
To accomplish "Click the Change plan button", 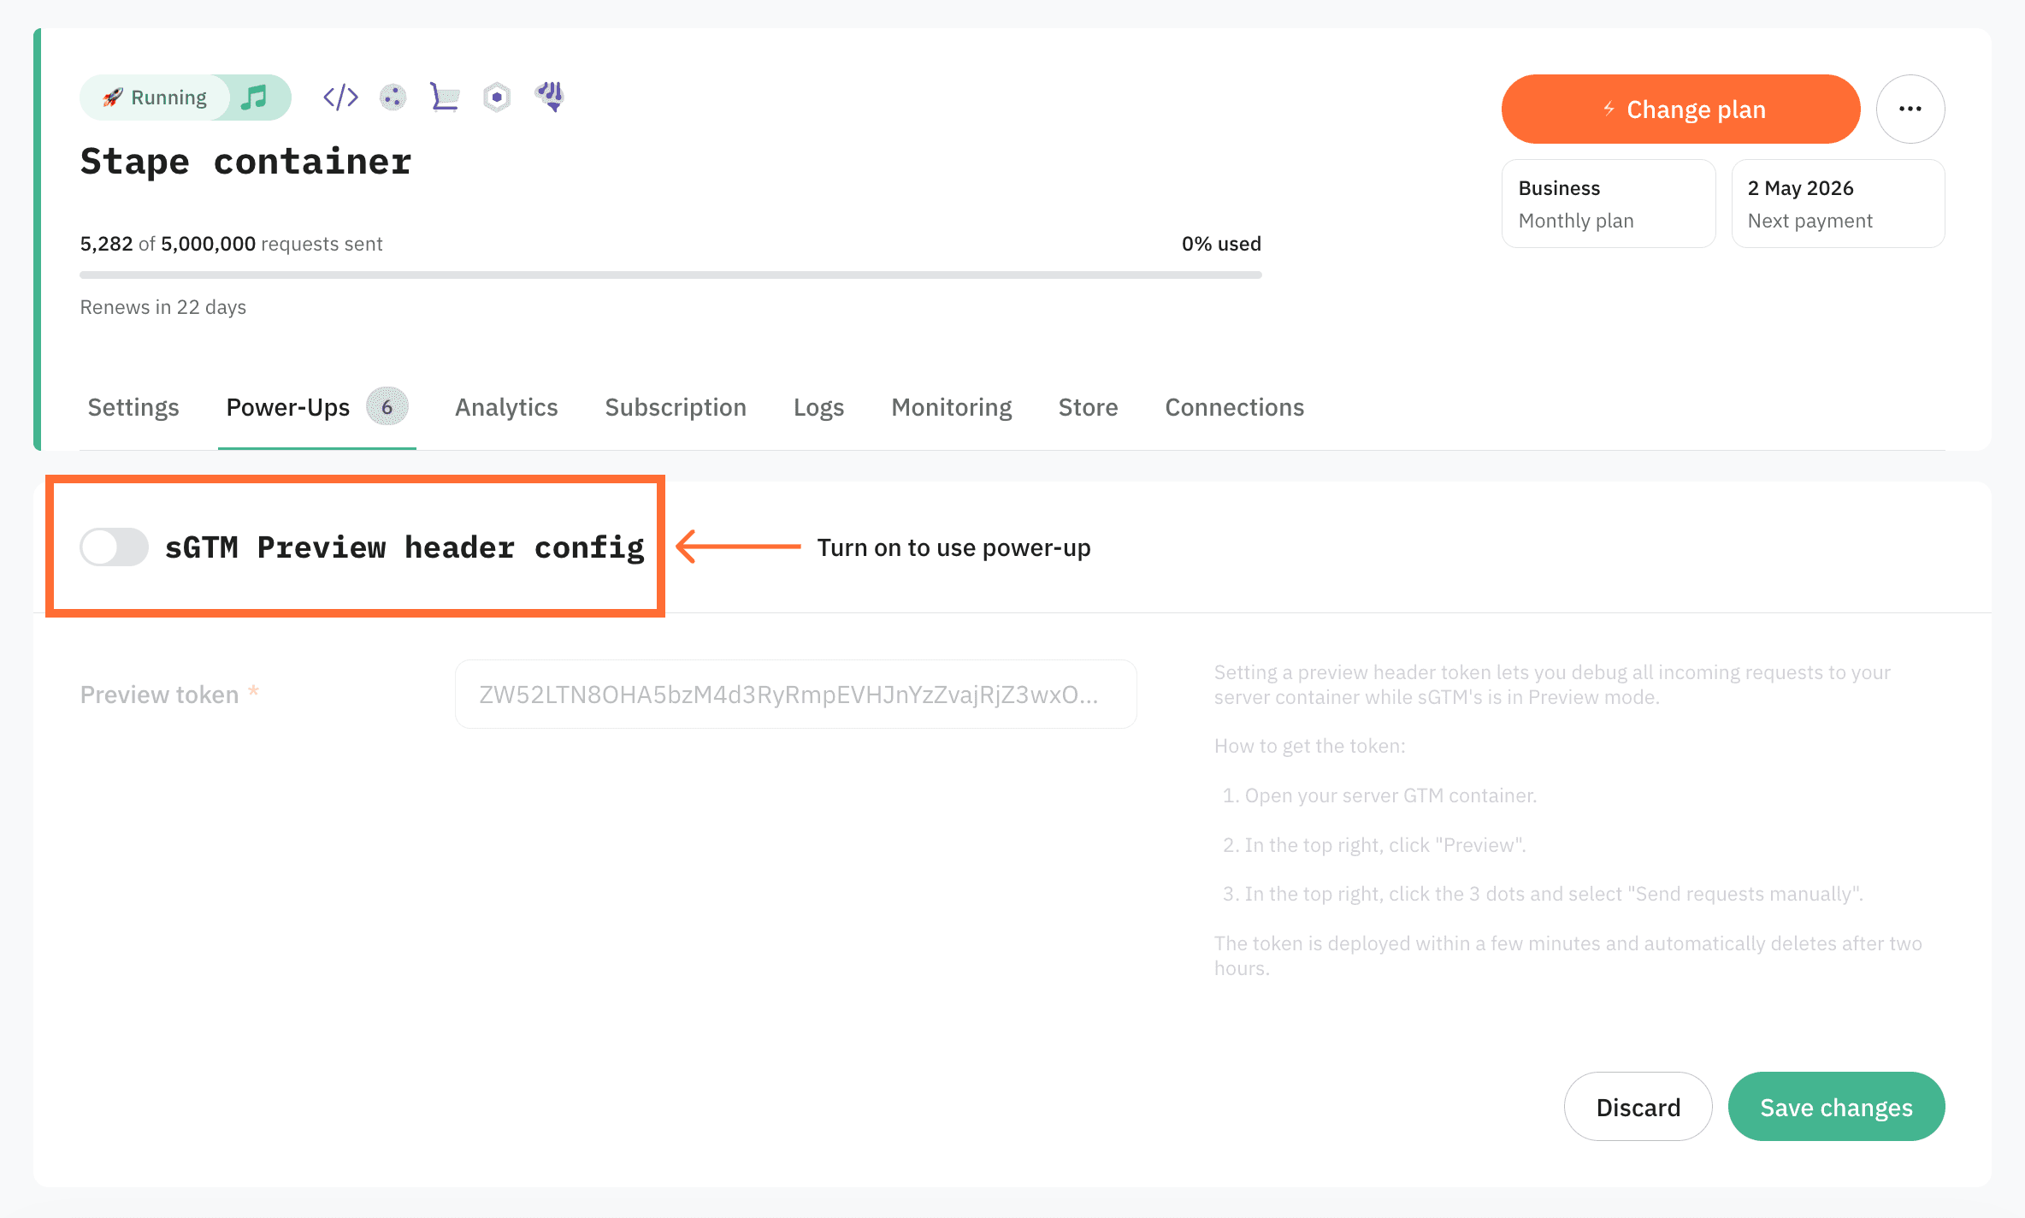I will coord(1680,109).
